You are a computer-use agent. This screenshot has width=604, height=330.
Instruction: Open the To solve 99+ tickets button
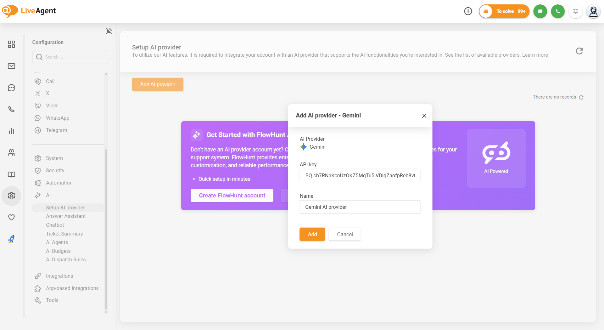point(504,11)
